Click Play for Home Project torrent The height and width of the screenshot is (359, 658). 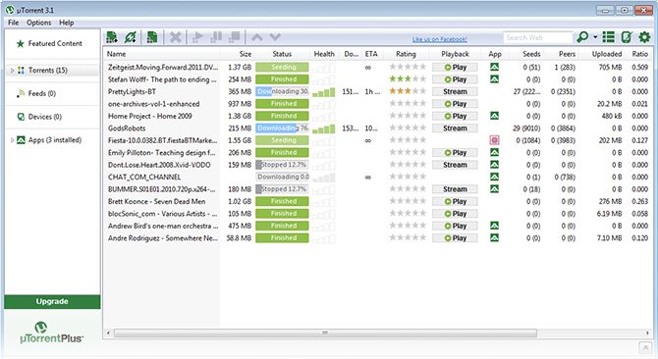[455, 116]
